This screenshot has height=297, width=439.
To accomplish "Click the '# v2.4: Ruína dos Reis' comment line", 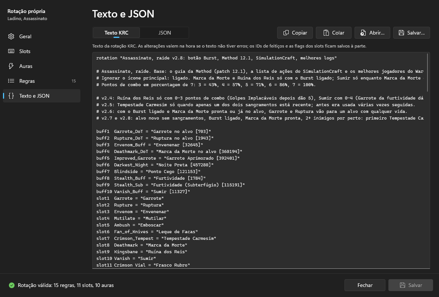I will pos(260,98).
